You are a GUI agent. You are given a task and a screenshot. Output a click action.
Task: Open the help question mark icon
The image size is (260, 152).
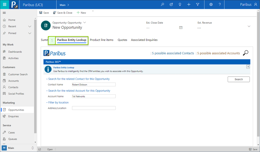pos(220,4)
